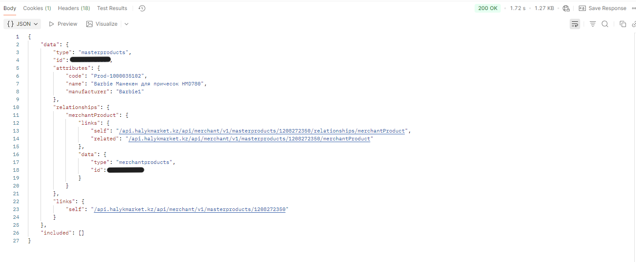
Task: Open the related merchantProduct link on line 14
Action: tap(248, 139)
